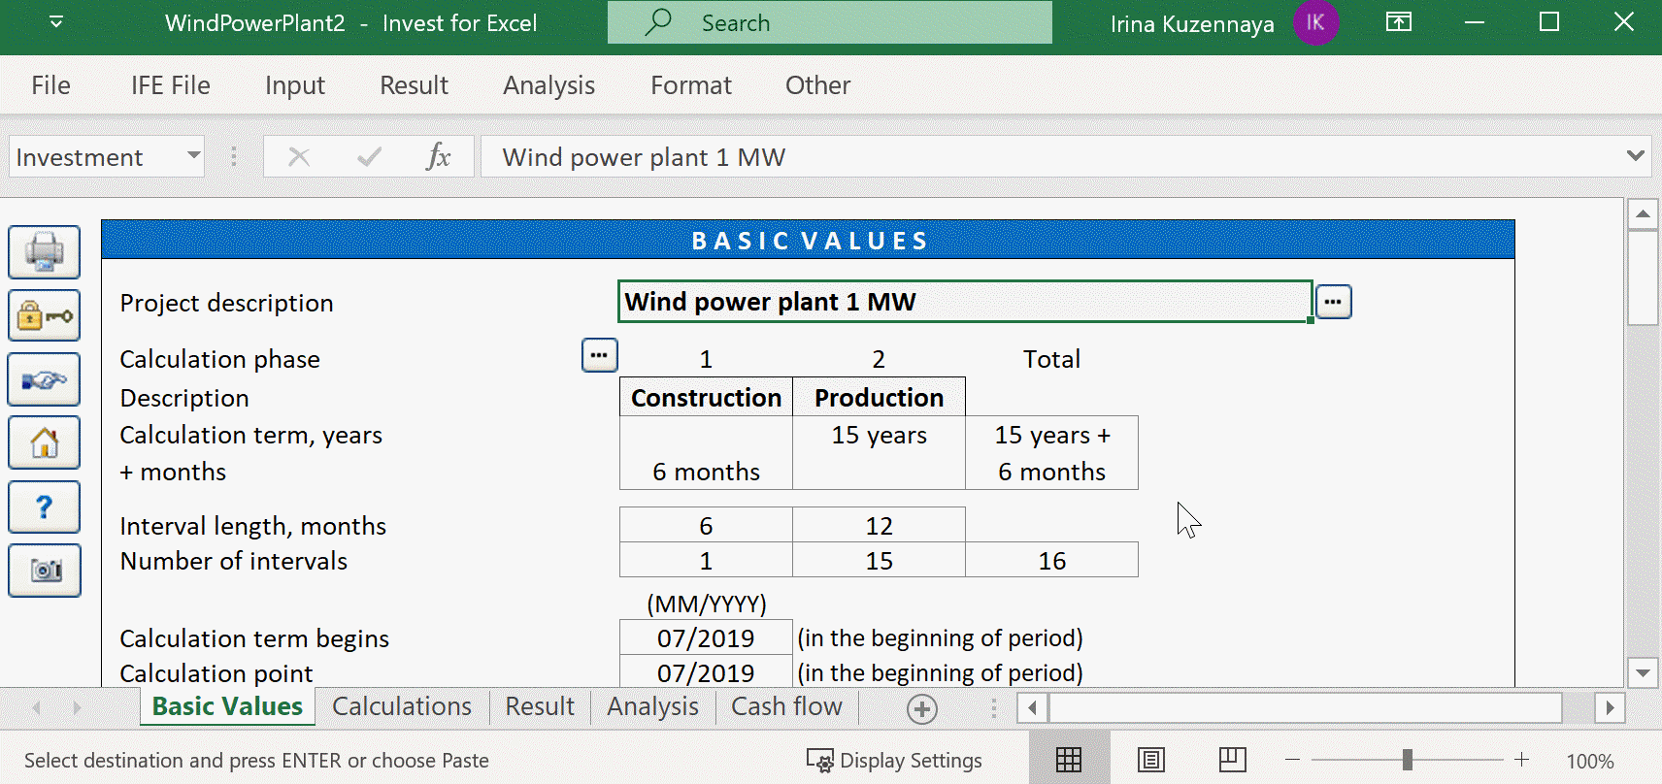Click horizontal scrollbar right arrow
Screen dimensions: 1662x784
point(1610,707)
